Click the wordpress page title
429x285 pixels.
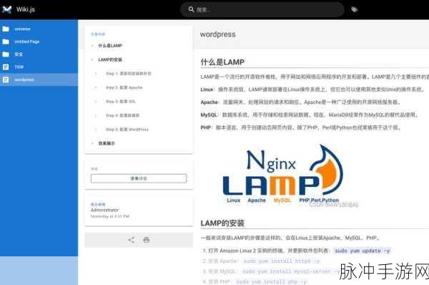(x=218, y=34)
